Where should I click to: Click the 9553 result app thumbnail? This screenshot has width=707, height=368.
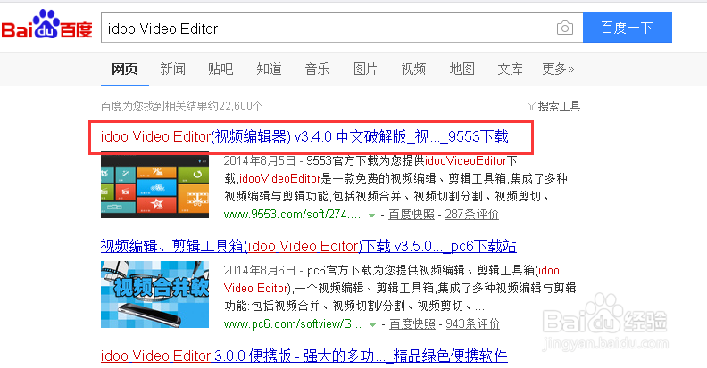pyautogui.click(x=154, y=185)
